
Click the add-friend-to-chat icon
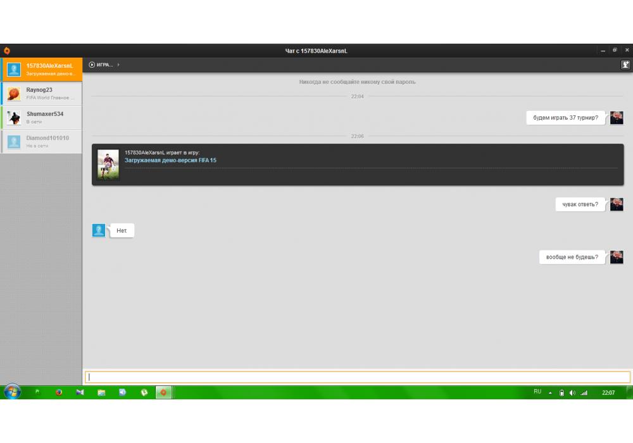(x=625, y=65)
